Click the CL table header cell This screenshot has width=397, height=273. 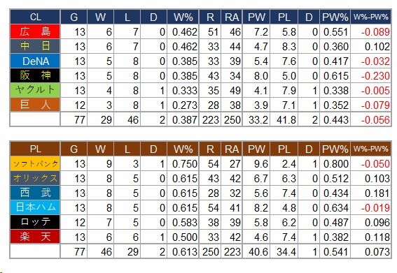(x=35, y=17)
